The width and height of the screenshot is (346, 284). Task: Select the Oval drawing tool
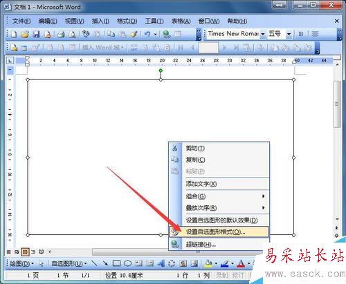(127, 263)
